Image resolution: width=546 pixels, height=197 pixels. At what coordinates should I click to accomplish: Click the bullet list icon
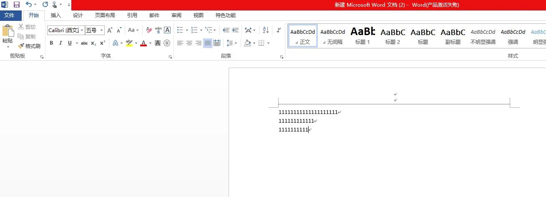tap(180, 30)
